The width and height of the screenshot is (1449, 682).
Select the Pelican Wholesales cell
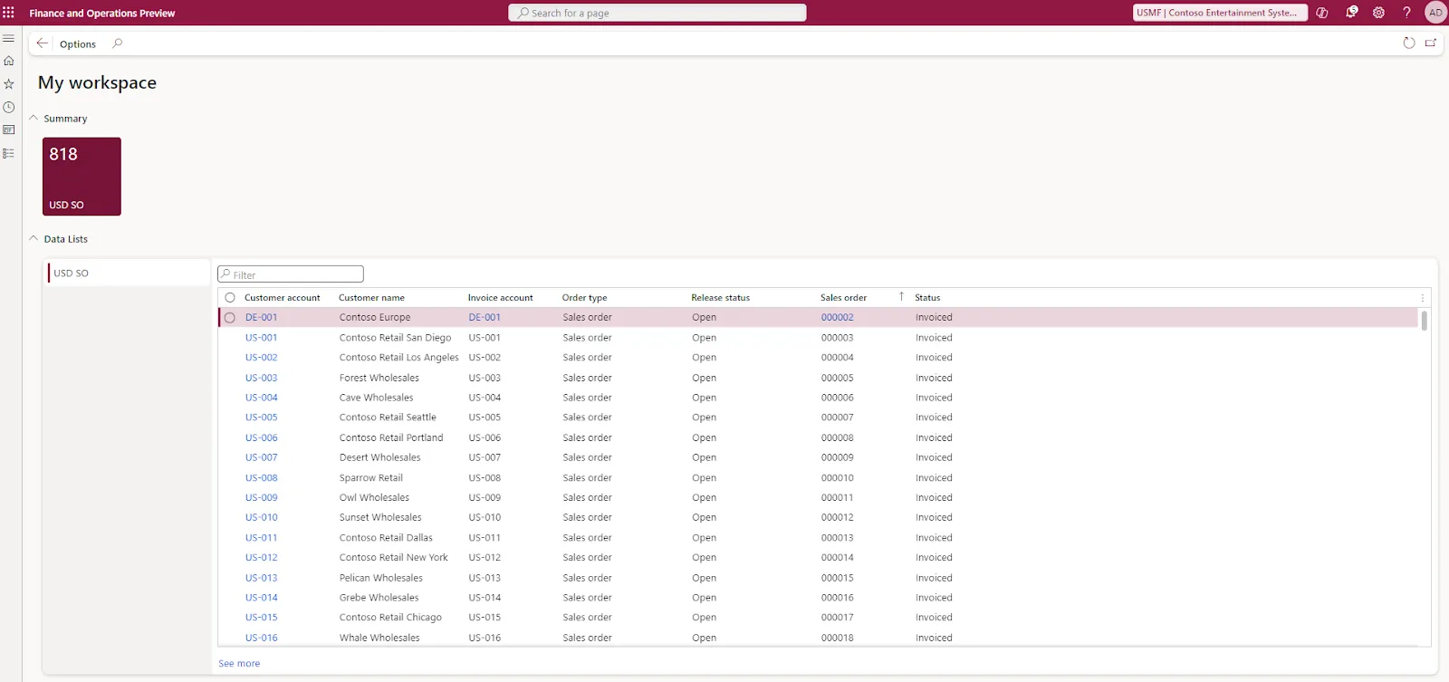pos(381,578)
